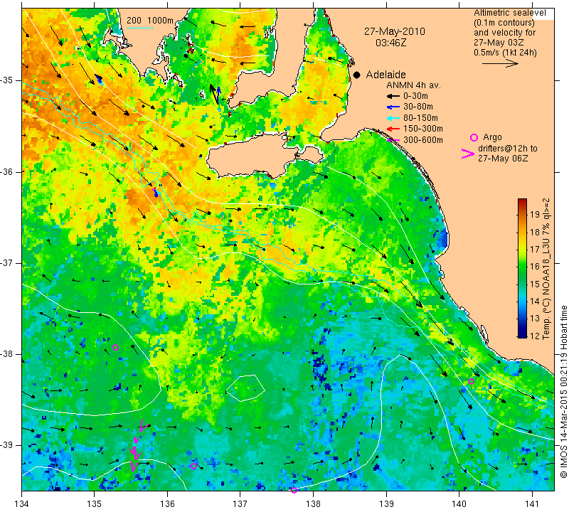Click the 'Temp. (°C) NOAA18_L3U' colorbar title
The width and height of the screenshot is (569, 512).
coord(546,289)
